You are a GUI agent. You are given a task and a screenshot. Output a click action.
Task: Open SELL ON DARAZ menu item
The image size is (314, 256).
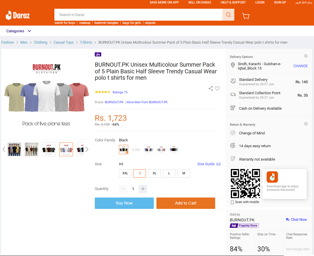pos(200,2)
